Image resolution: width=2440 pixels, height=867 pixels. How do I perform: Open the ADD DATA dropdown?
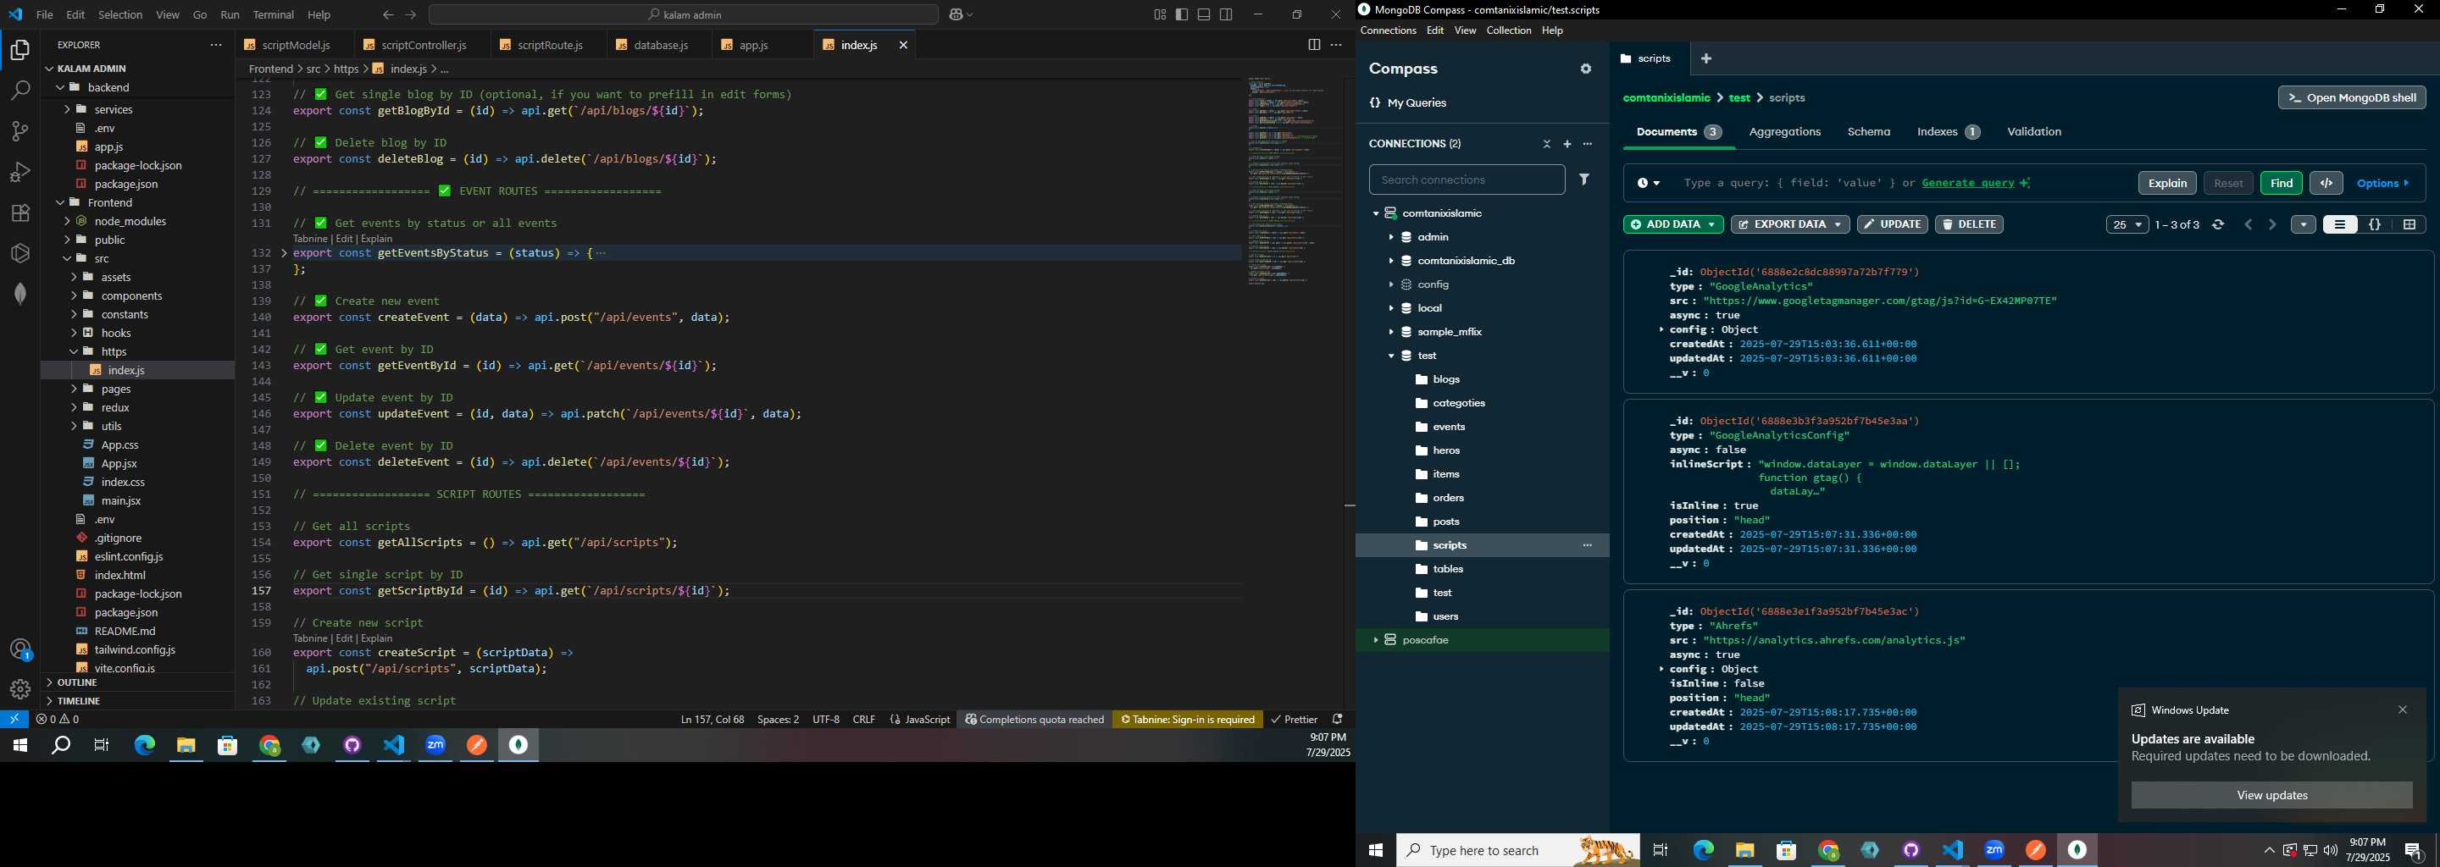pyautogui.click(x=1672, y=225)
